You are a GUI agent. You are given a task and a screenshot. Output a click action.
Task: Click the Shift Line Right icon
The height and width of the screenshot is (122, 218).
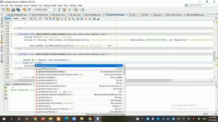coord(81,19)
